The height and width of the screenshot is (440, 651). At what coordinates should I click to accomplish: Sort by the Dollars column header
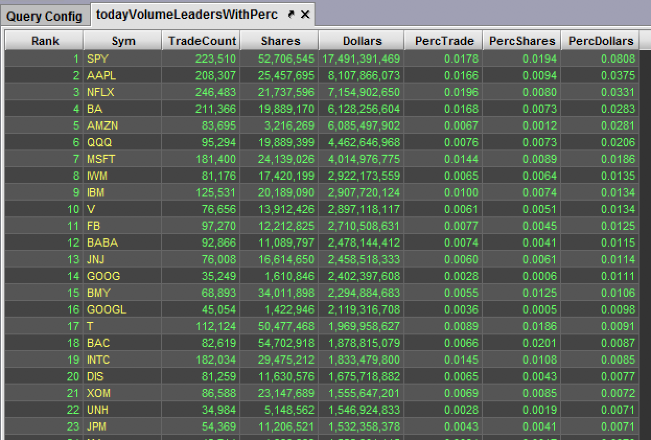pyautogui.click(x=362, y=41)
